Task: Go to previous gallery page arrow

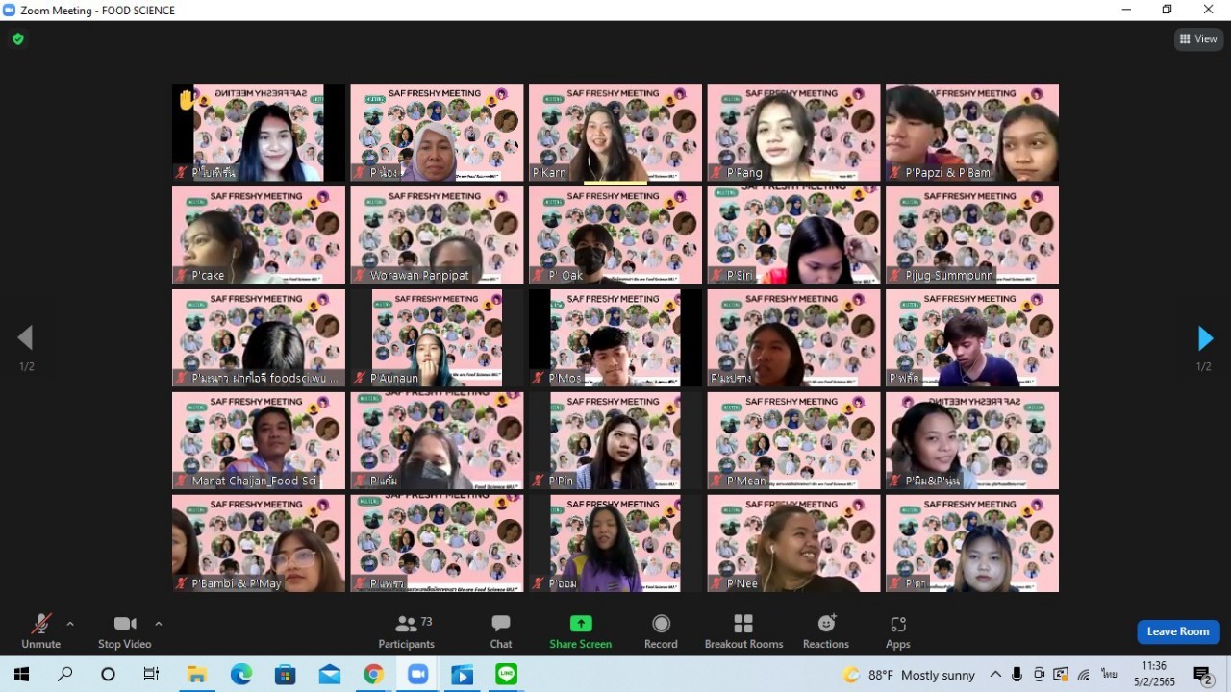Action: [x=26, y=337]
